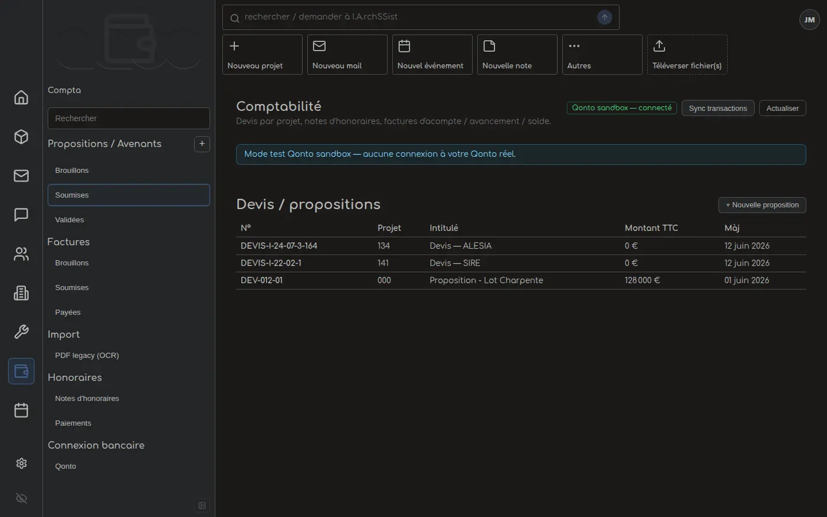Click Qonto sandbox — connecté badge

(622, 108)
